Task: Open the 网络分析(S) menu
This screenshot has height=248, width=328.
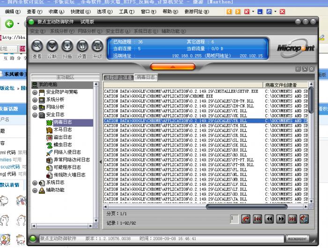Action: tap(90, 31)
